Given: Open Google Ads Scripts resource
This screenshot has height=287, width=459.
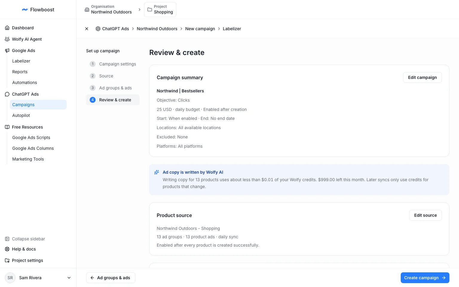Looking at the screenshot, I should [38, 138].
